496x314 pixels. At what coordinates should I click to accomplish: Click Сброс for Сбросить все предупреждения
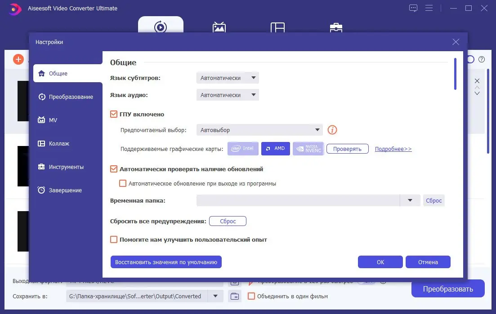228,221
